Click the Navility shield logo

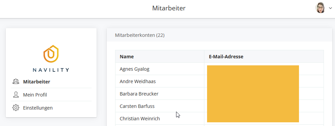51,54
